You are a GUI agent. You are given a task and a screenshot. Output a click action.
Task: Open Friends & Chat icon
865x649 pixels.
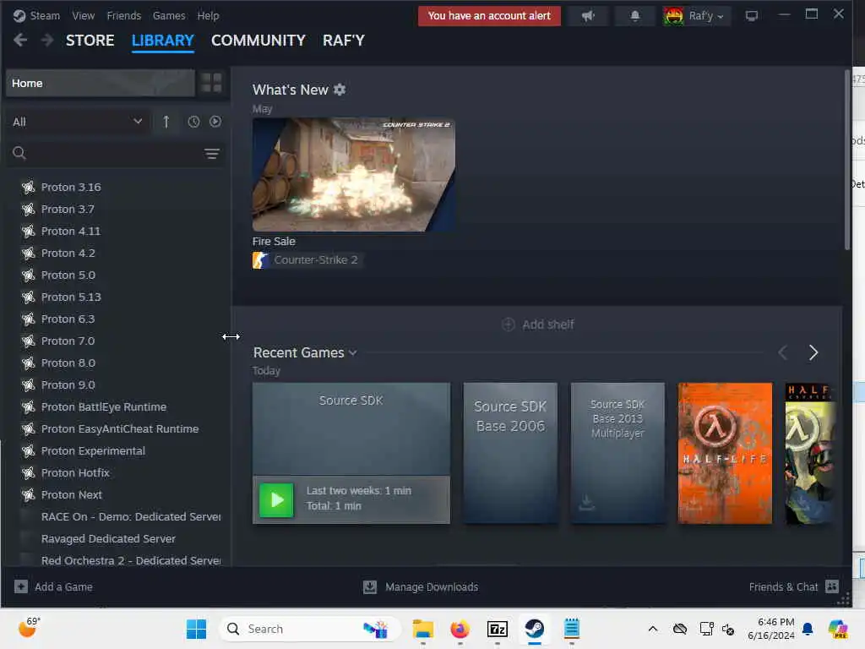pyautogui.click(x=832, y=586)
